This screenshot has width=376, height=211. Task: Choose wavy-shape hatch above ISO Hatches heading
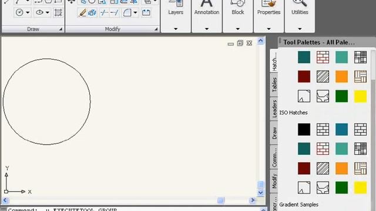pyautogui.click(x=323, y=96)
